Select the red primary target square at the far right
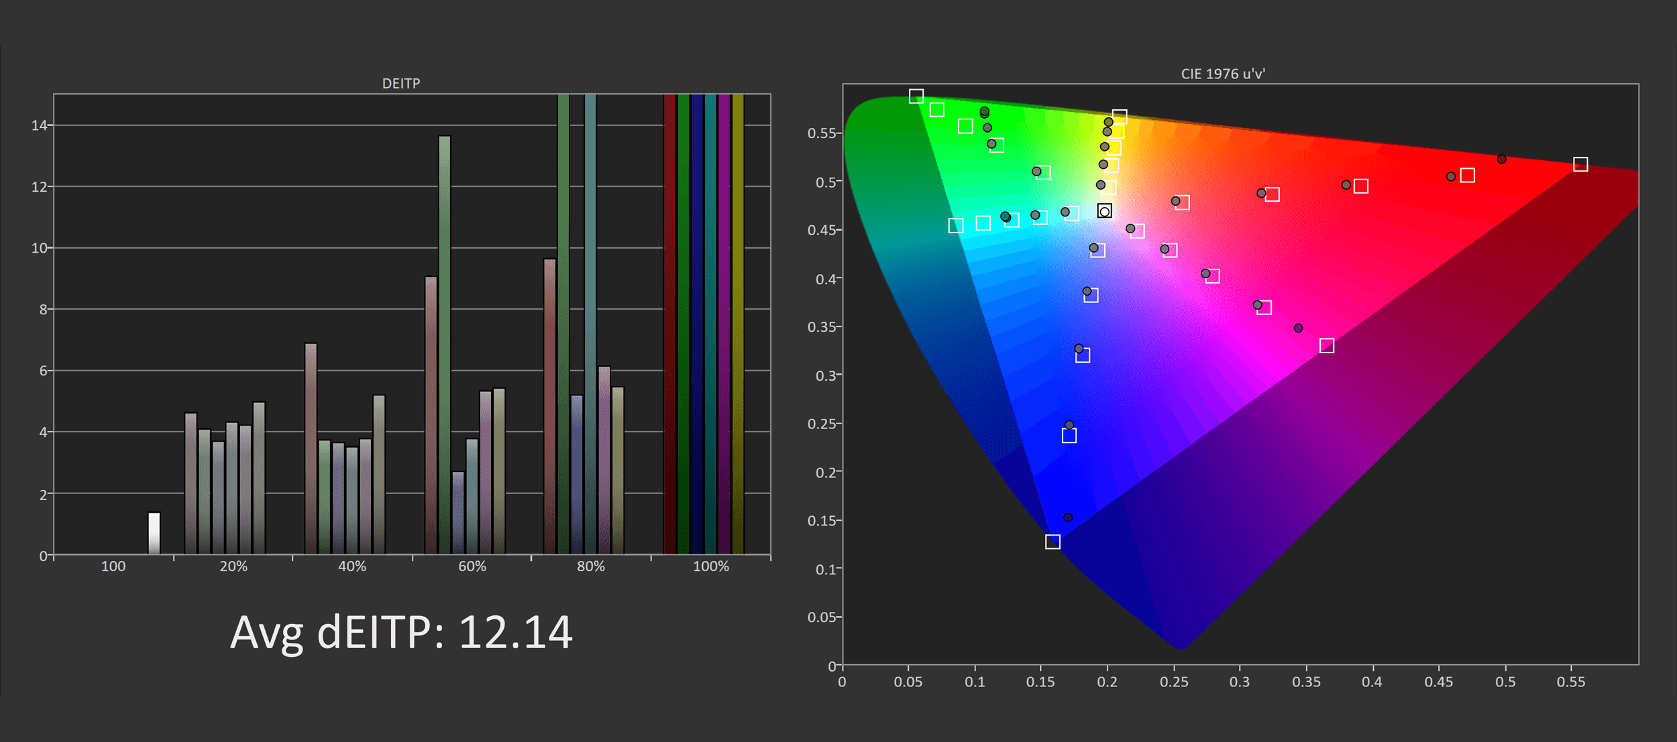Image resolution: width=1677 pixels, height=742 pixels. click(1580, 164)
